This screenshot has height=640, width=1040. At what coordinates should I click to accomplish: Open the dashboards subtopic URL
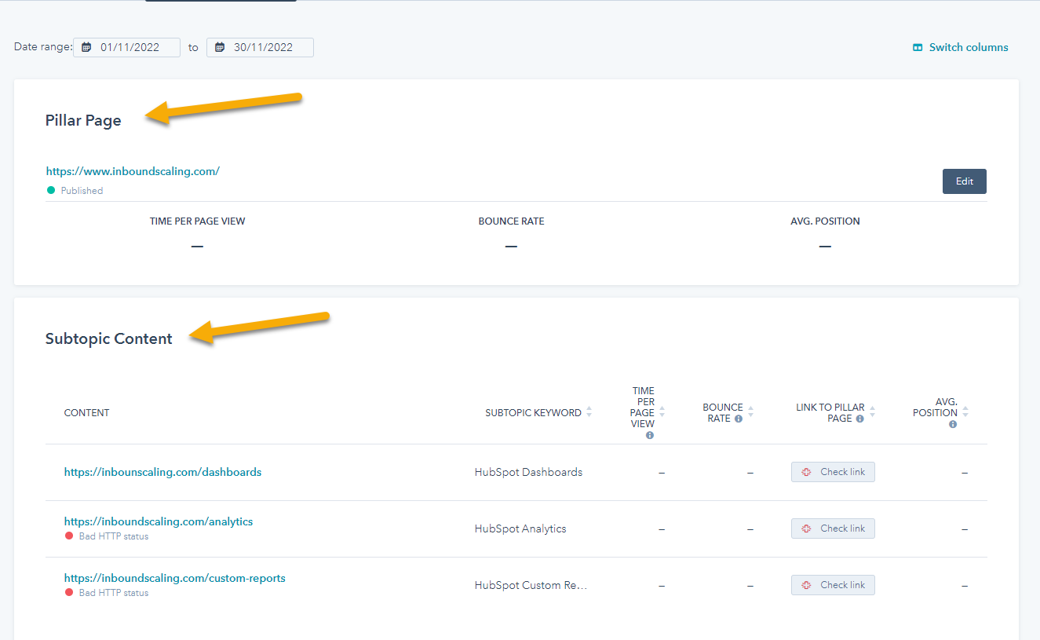(162, 471)
